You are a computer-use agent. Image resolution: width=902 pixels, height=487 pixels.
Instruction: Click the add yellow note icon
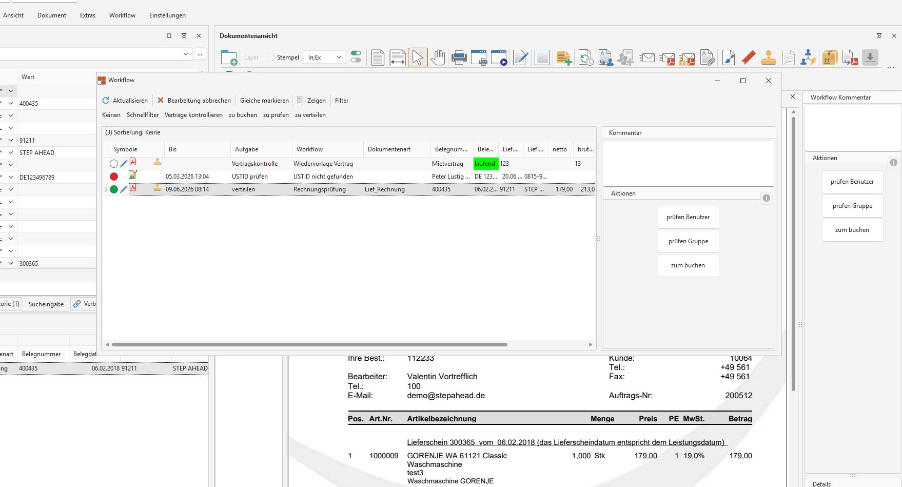[x=564, y=57]
